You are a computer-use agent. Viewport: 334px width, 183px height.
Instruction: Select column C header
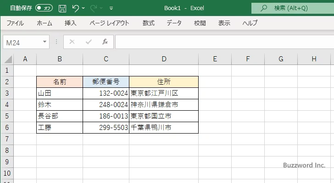coord(106,59)
